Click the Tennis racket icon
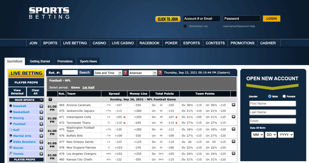The width and height of the screenshot is (309, 163). pos(11,153)
